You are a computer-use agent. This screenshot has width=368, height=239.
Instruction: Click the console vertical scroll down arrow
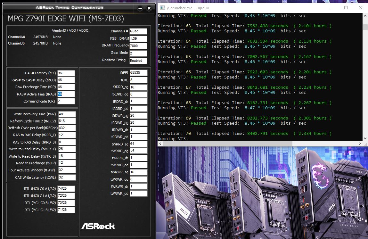click(x=365, y=138)
